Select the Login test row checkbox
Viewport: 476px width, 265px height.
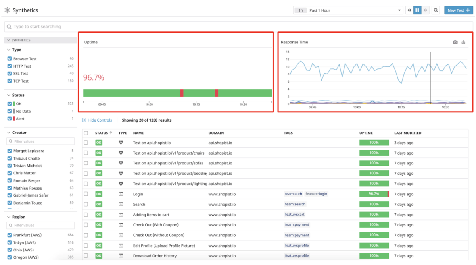point(86,194)
